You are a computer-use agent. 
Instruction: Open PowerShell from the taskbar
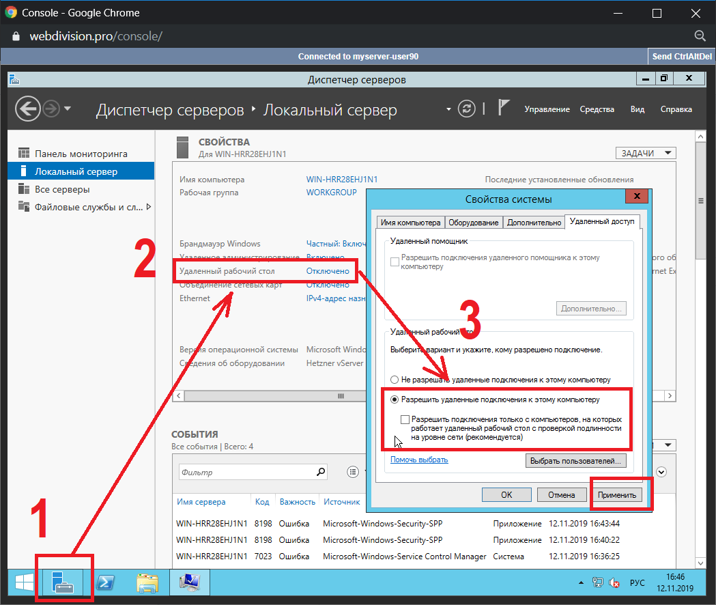coord(106,582)
